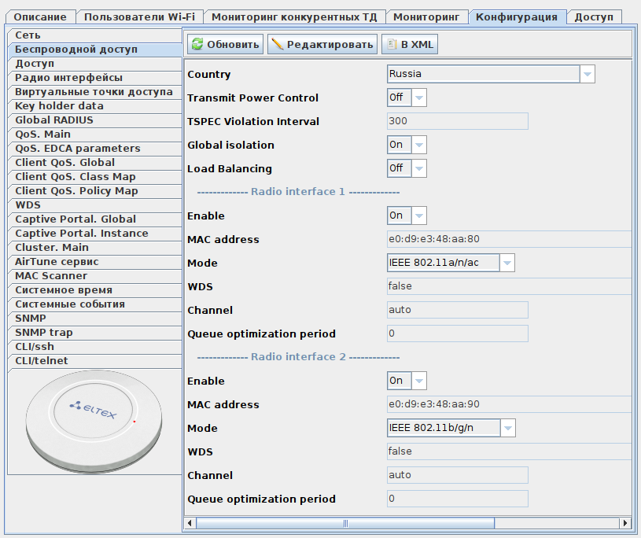641x538 pixels.
Task: Click the scrollbar right arrow
Action: click(625, 523)
